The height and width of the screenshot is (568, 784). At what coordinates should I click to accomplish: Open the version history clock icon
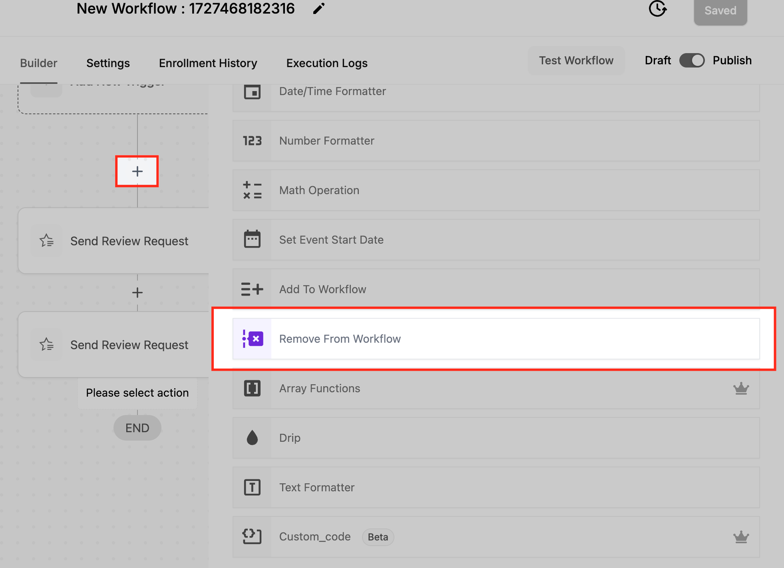(657, 9)
